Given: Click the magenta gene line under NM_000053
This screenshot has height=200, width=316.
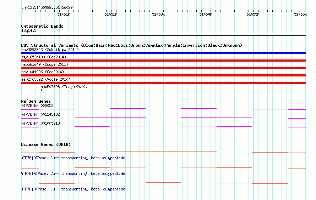Looking at the screenshot, I should coord(163,109).
